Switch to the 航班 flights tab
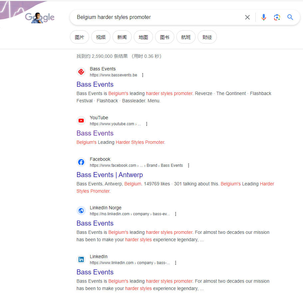The width and height of the screenshot is (303, 299). tap(186, 37)
